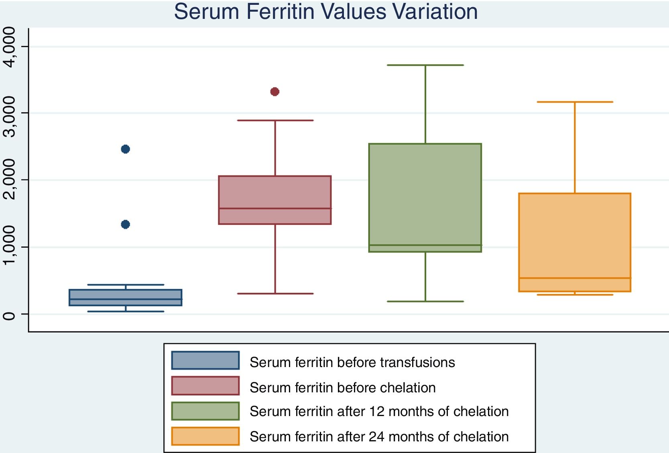Screen dimensions: 669x453
Task: Select the 'Serum ferritin before chelation' legend label
Action: (x=342, y=388)
